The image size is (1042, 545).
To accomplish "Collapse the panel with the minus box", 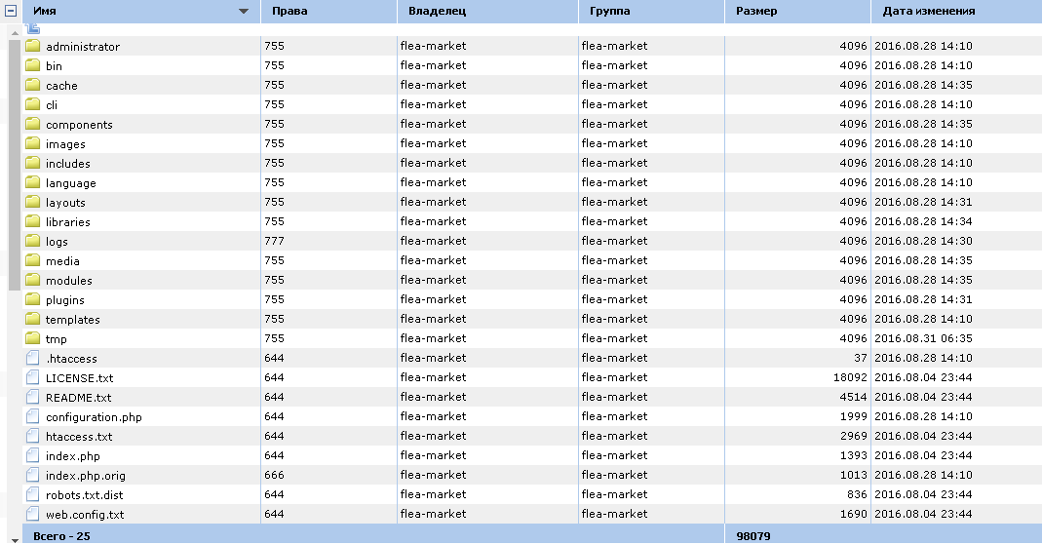I will click(x=12, y=12).
